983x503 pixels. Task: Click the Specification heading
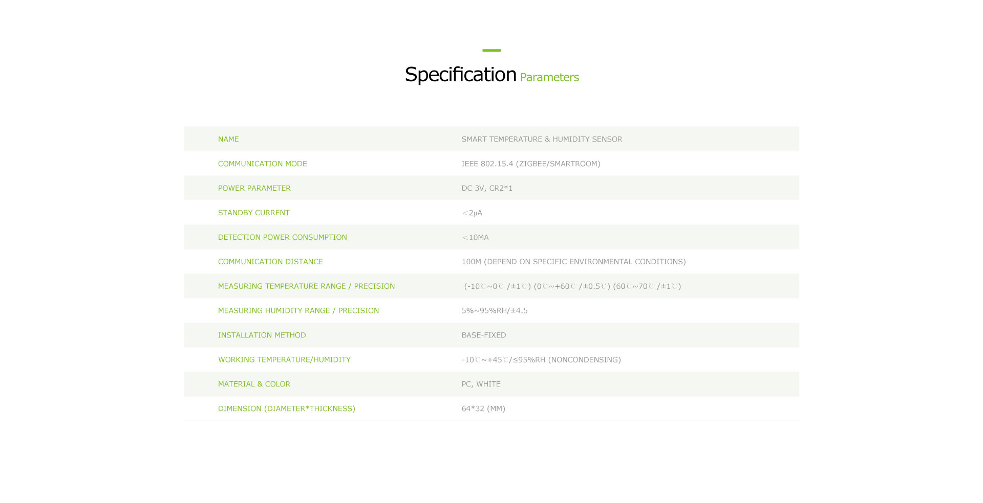[460, 75]
